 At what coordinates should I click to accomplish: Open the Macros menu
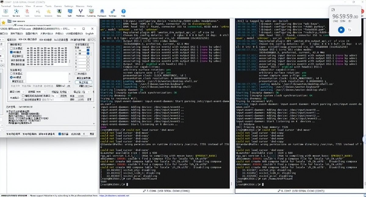(80, 6)
